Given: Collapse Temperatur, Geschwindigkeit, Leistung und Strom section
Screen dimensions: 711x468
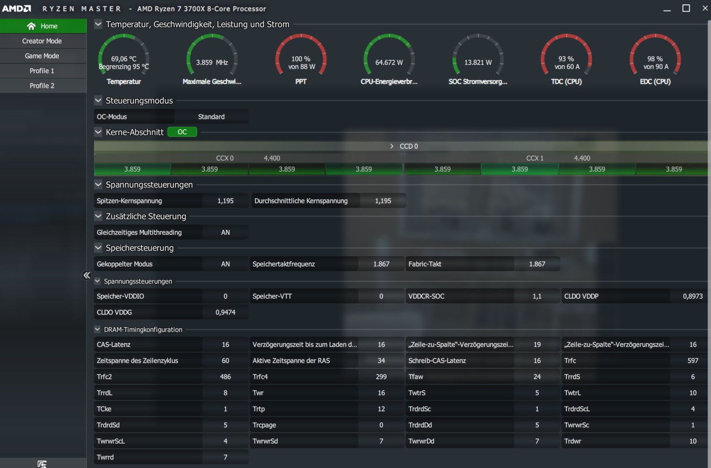Looking at the screenshot, I should [98, 24].
